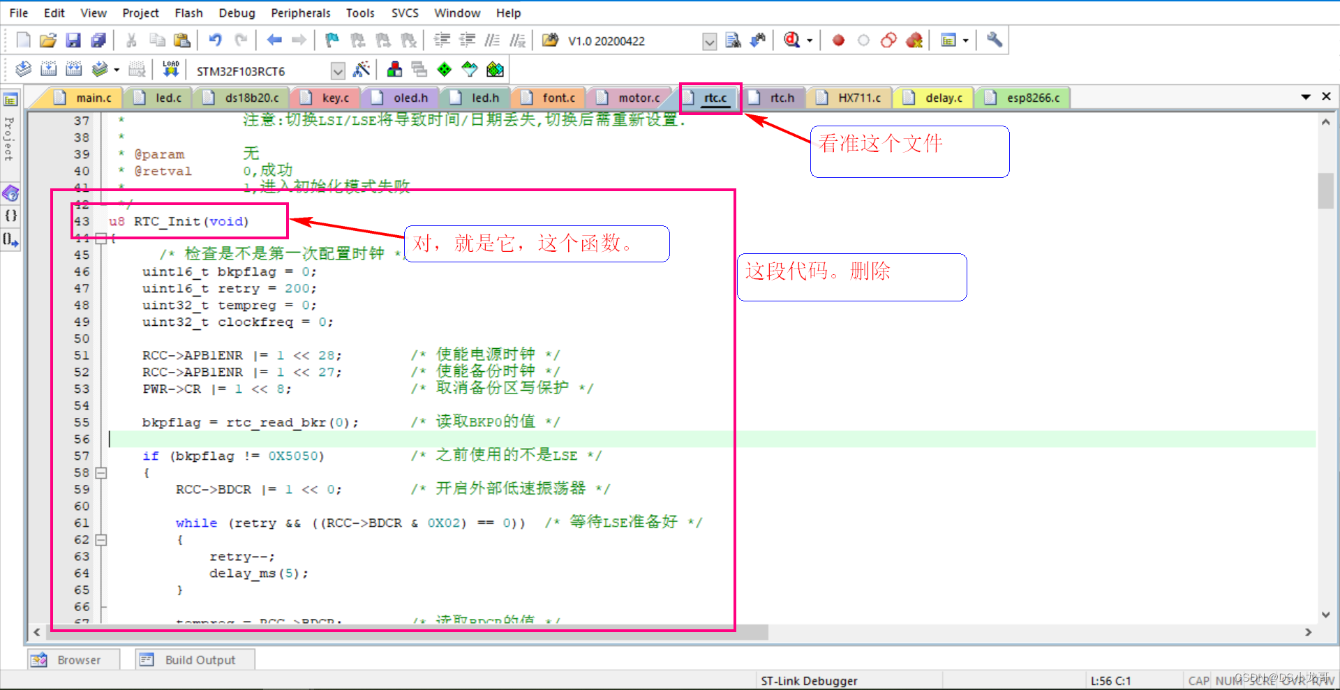The height and width of the screenshot is (690, 1340).
Task: Open Options for Target with the magic wand icon
Action: (362, 69)
